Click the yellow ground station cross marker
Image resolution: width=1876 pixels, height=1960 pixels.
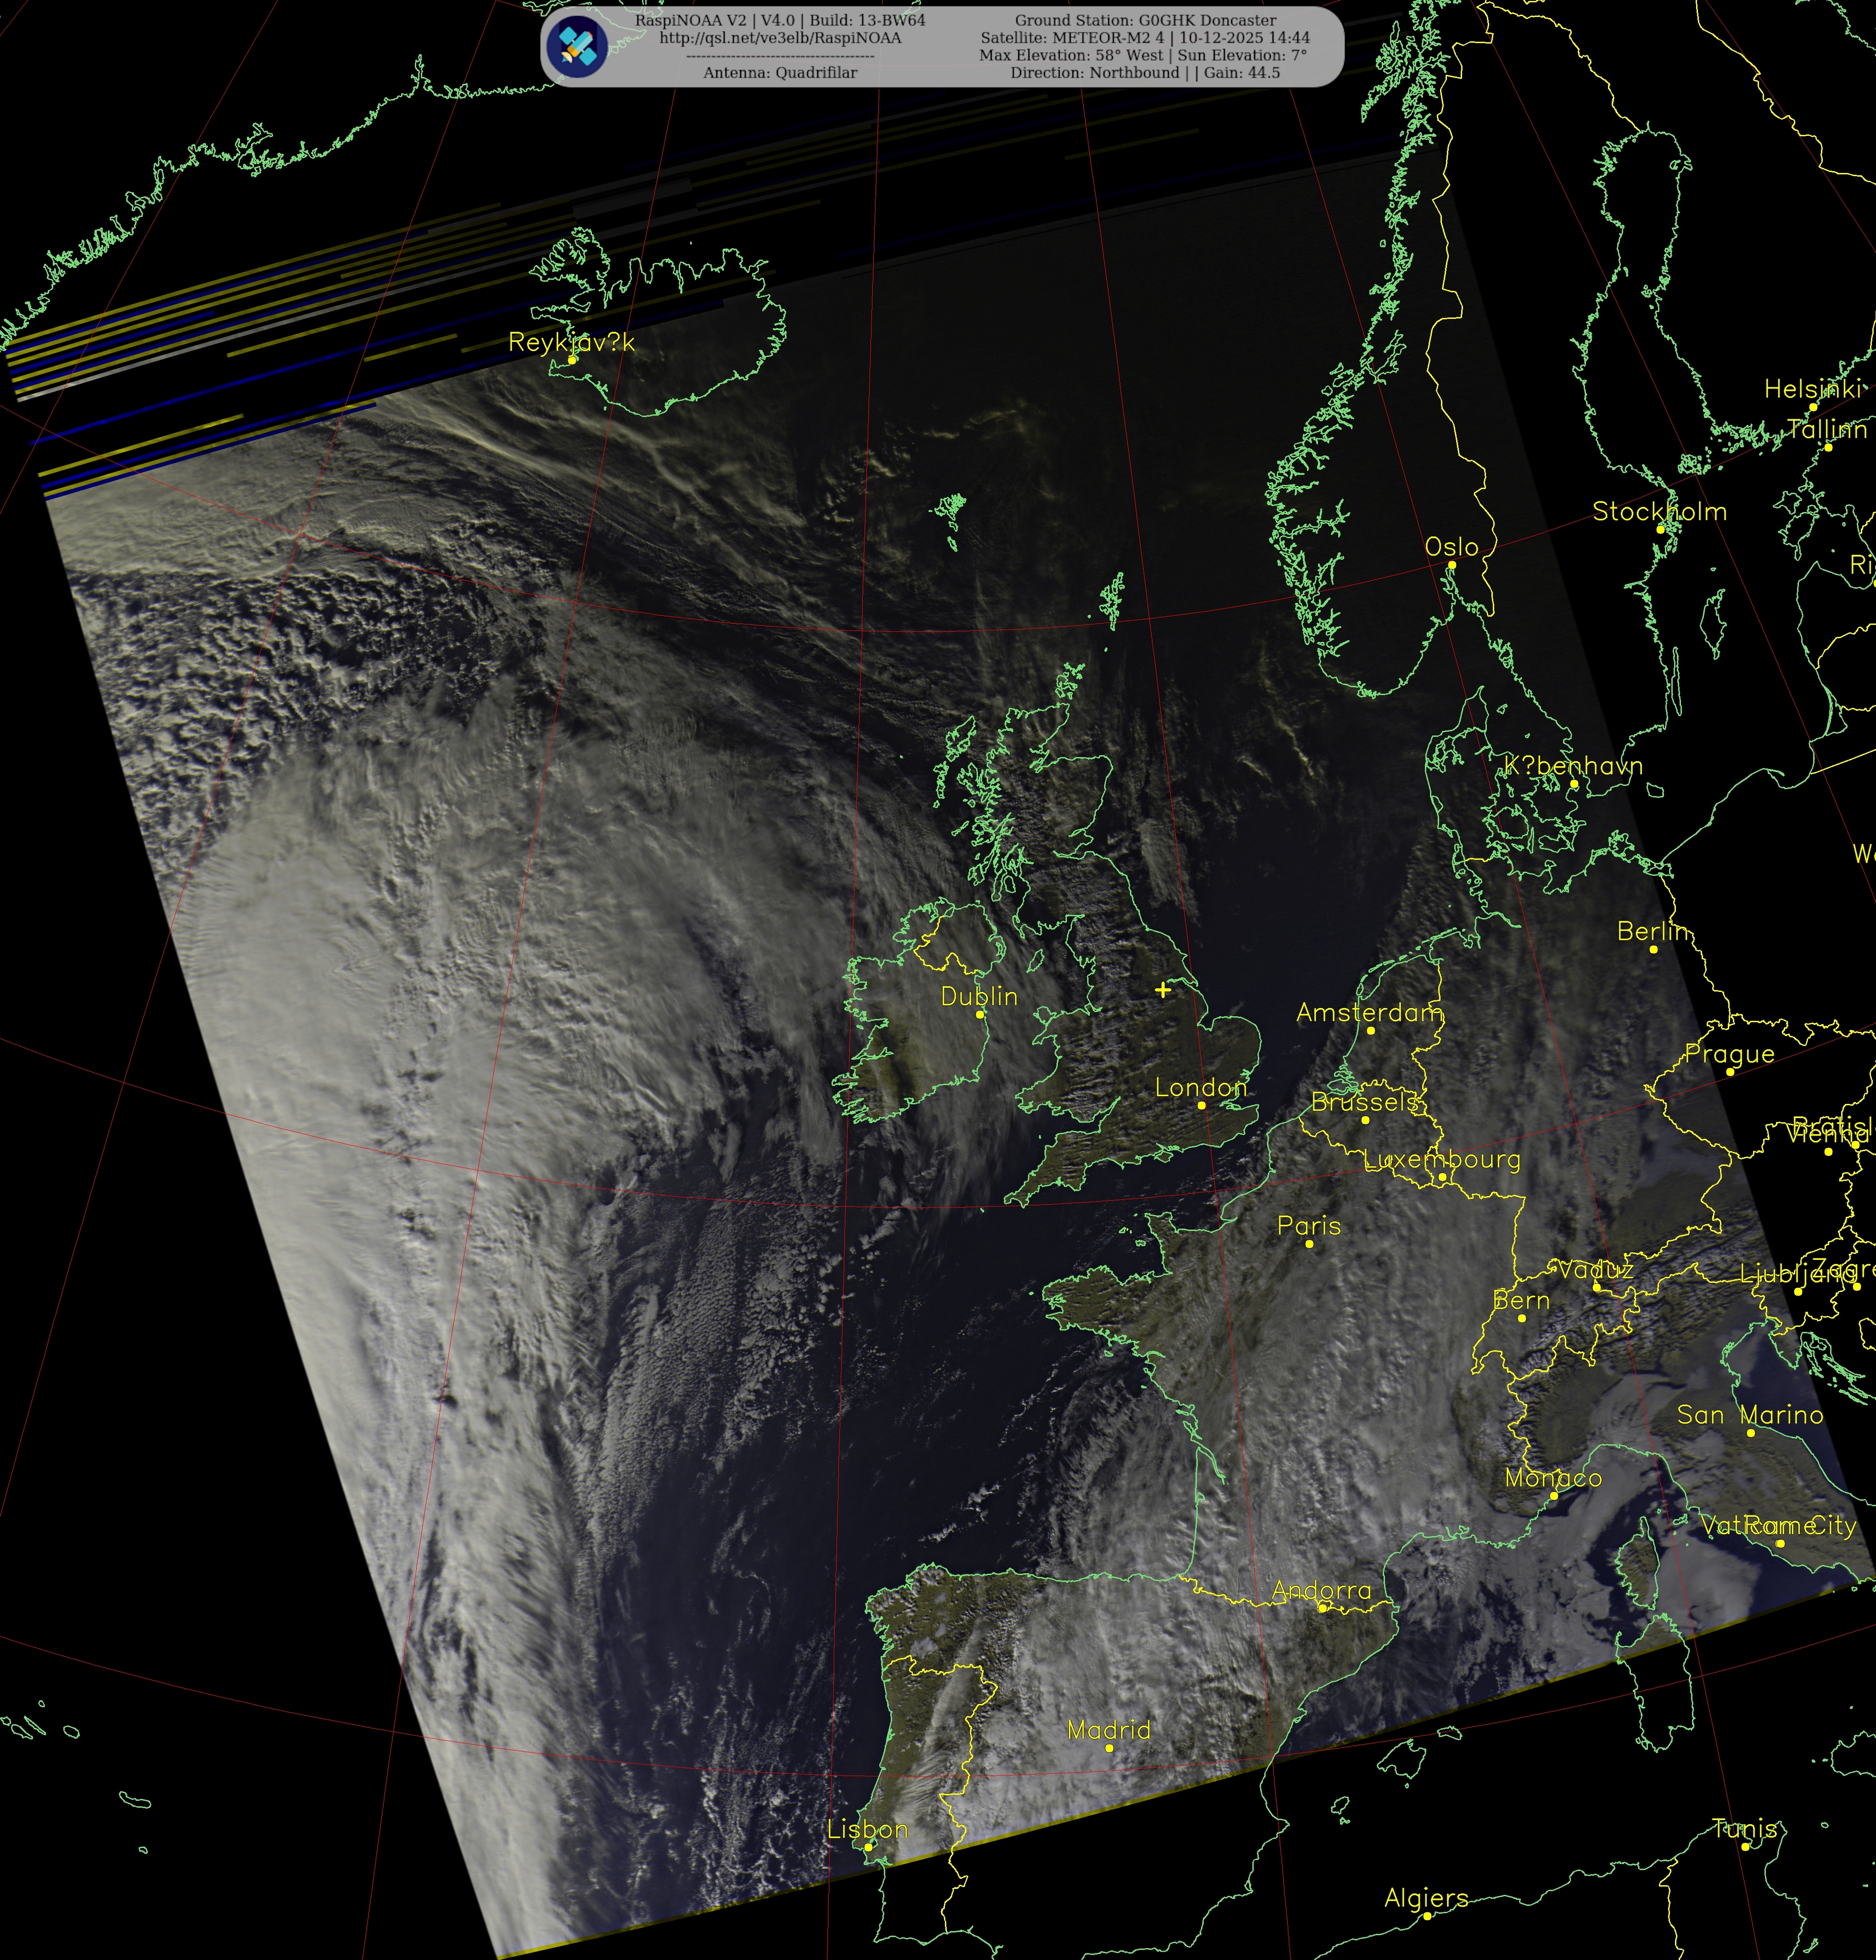(x=1162, y=990)
